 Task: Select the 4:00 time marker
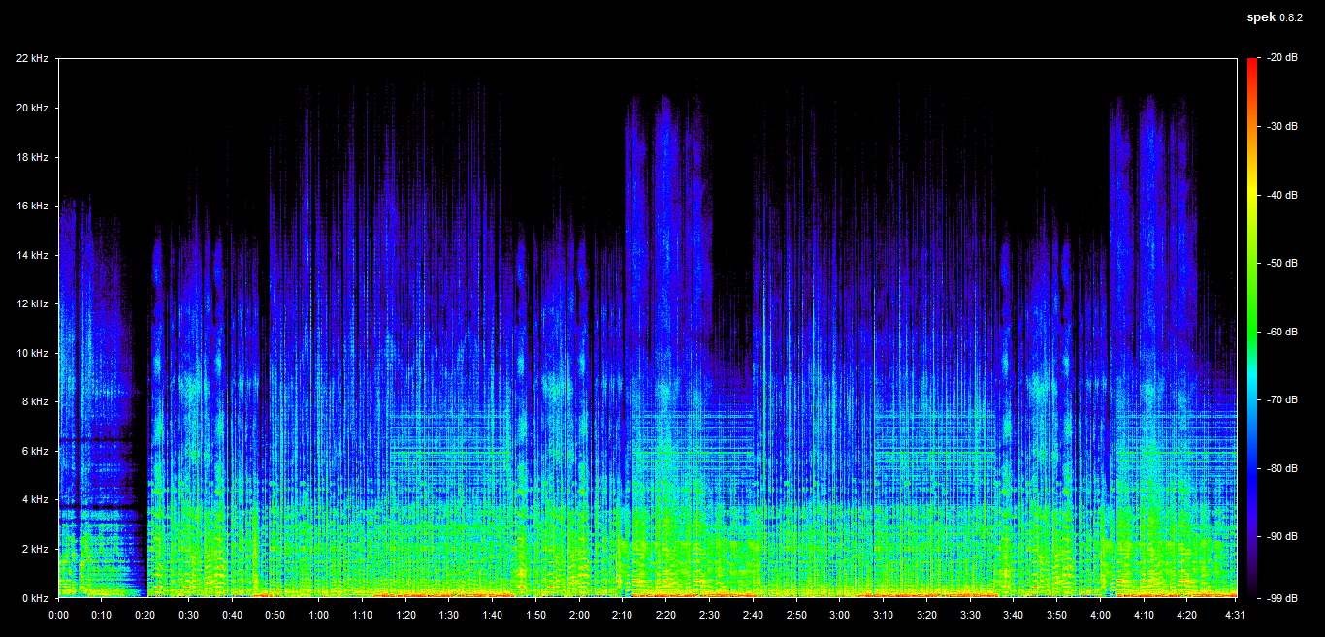[x=1100, y=615]
